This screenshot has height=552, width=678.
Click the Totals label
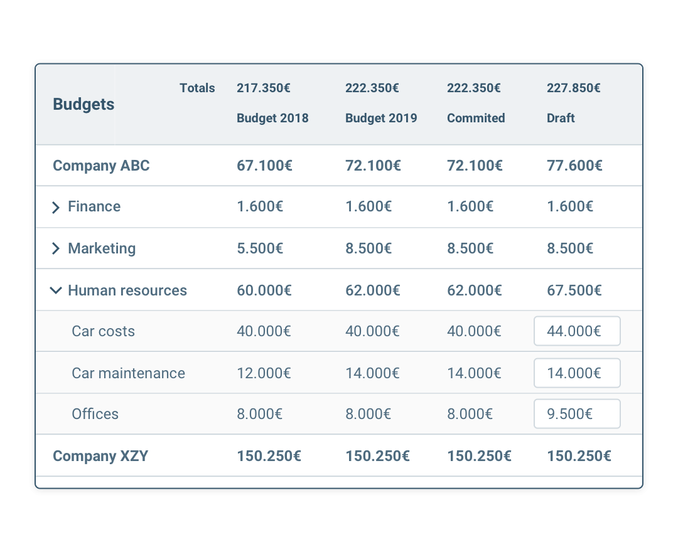click(x=197, y=88)
